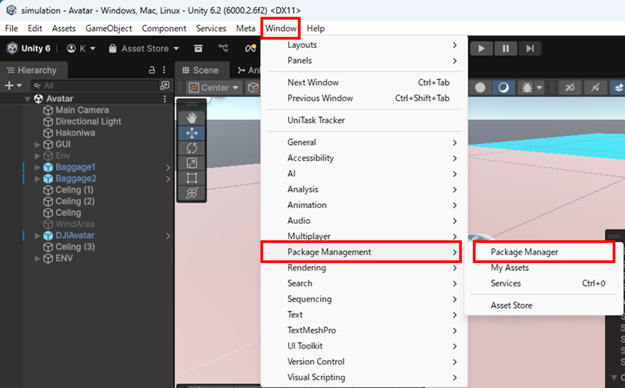Expand the Analysis submenu

[364, 190]
